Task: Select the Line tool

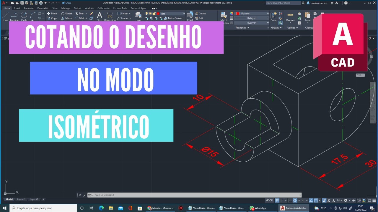Action: click(x=6, y=16)
